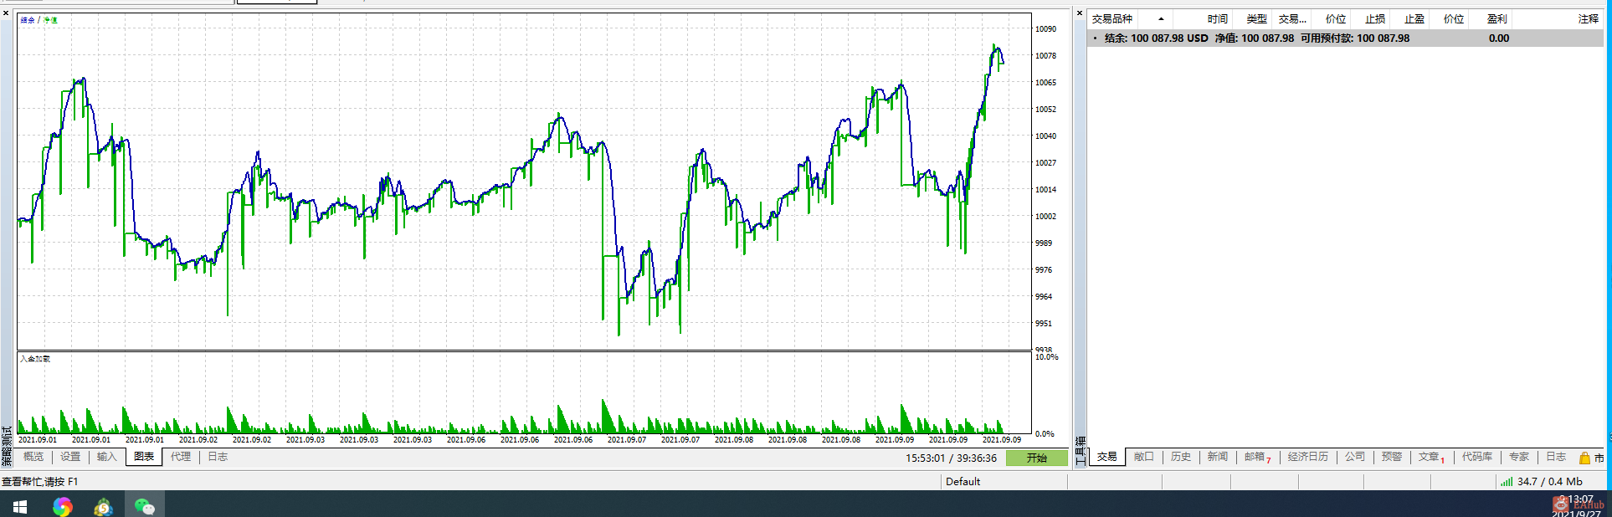1612x517 pixels.
Task: Close the toolbox panel
Action: pos(1080,13)
